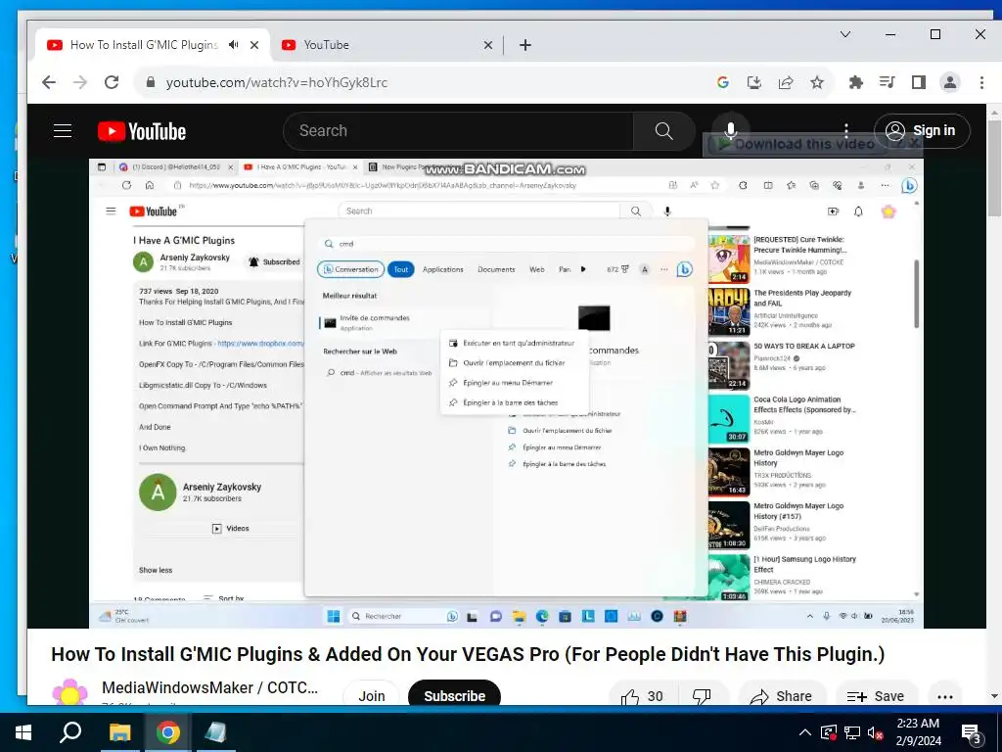The width and height of the screenshot is (1002, 752).
Task: Click the video player area
Action: pos(506,394)
